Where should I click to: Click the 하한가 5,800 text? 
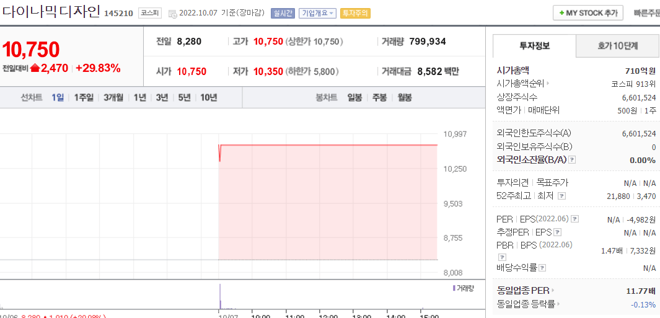point(312,72)
